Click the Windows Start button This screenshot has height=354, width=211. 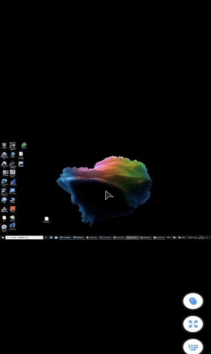(3, 238)
